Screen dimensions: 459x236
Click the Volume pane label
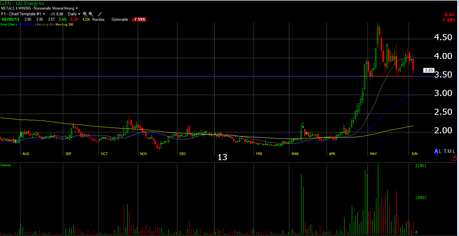5,165
